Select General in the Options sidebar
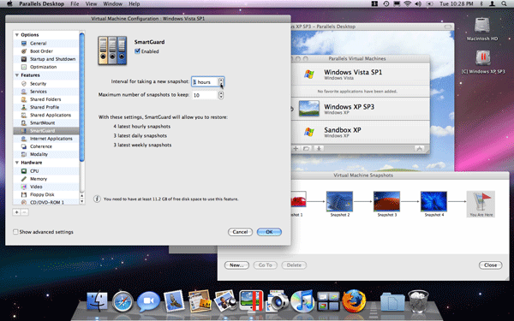The height and width of the screenshot is (321, 514). [46, 44]
